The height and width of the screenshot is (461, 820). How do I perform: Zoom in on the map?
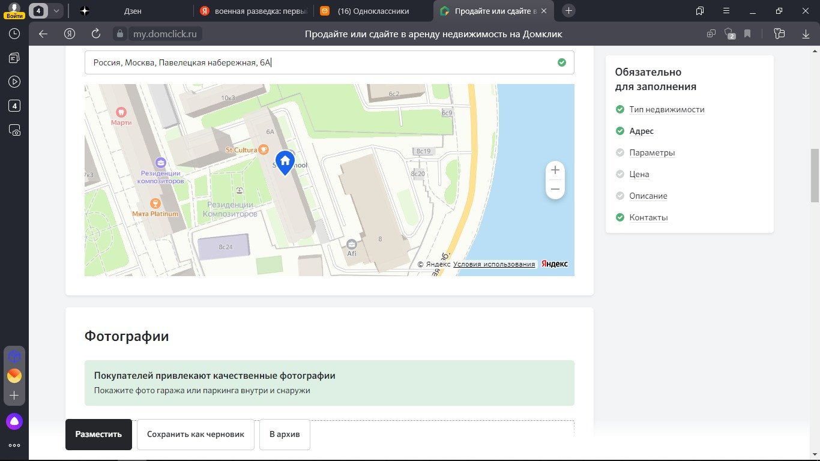[x=555, y=170]
